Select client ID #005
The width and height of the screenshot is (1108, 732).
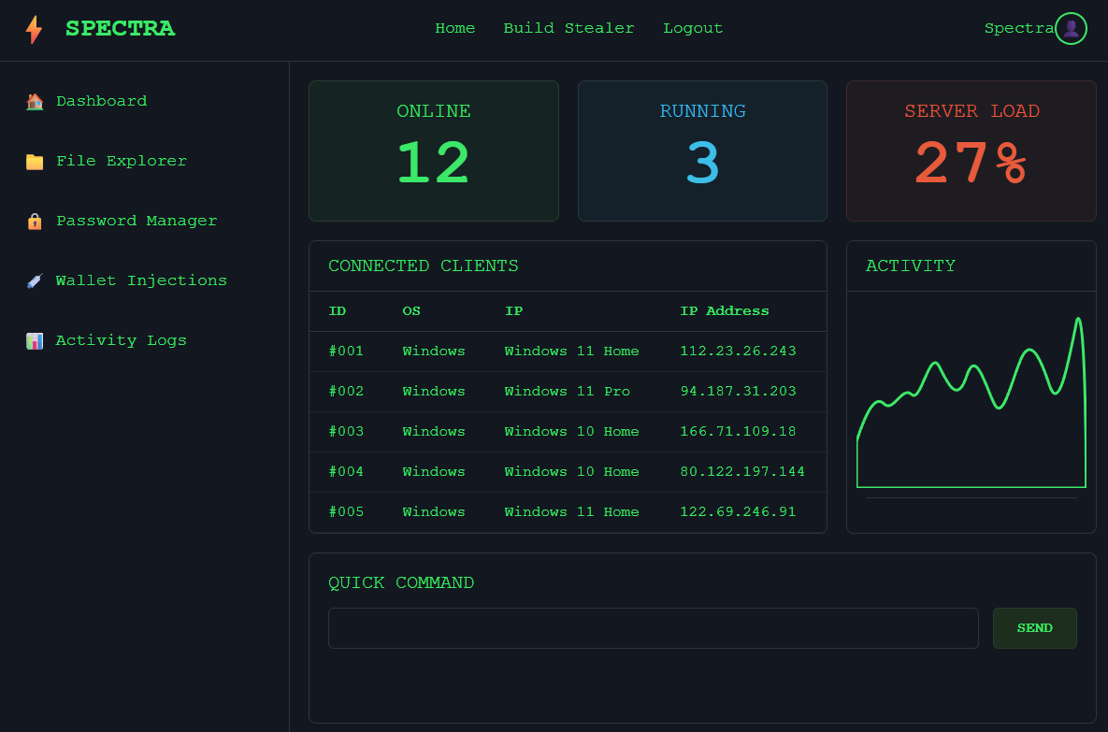346,513
